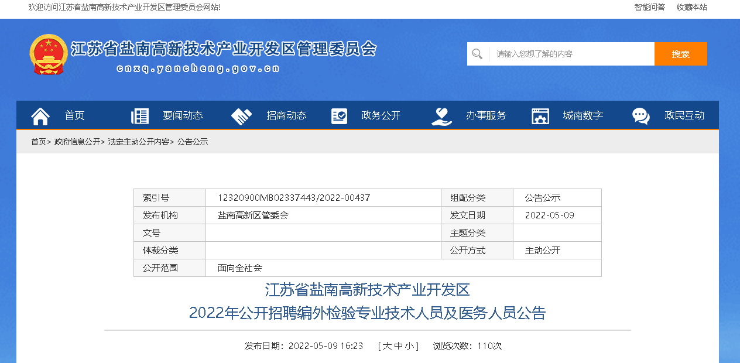Viewport: 740px width, 363px height.
Task: Click the orange 搜索 button
Action: 681,54
